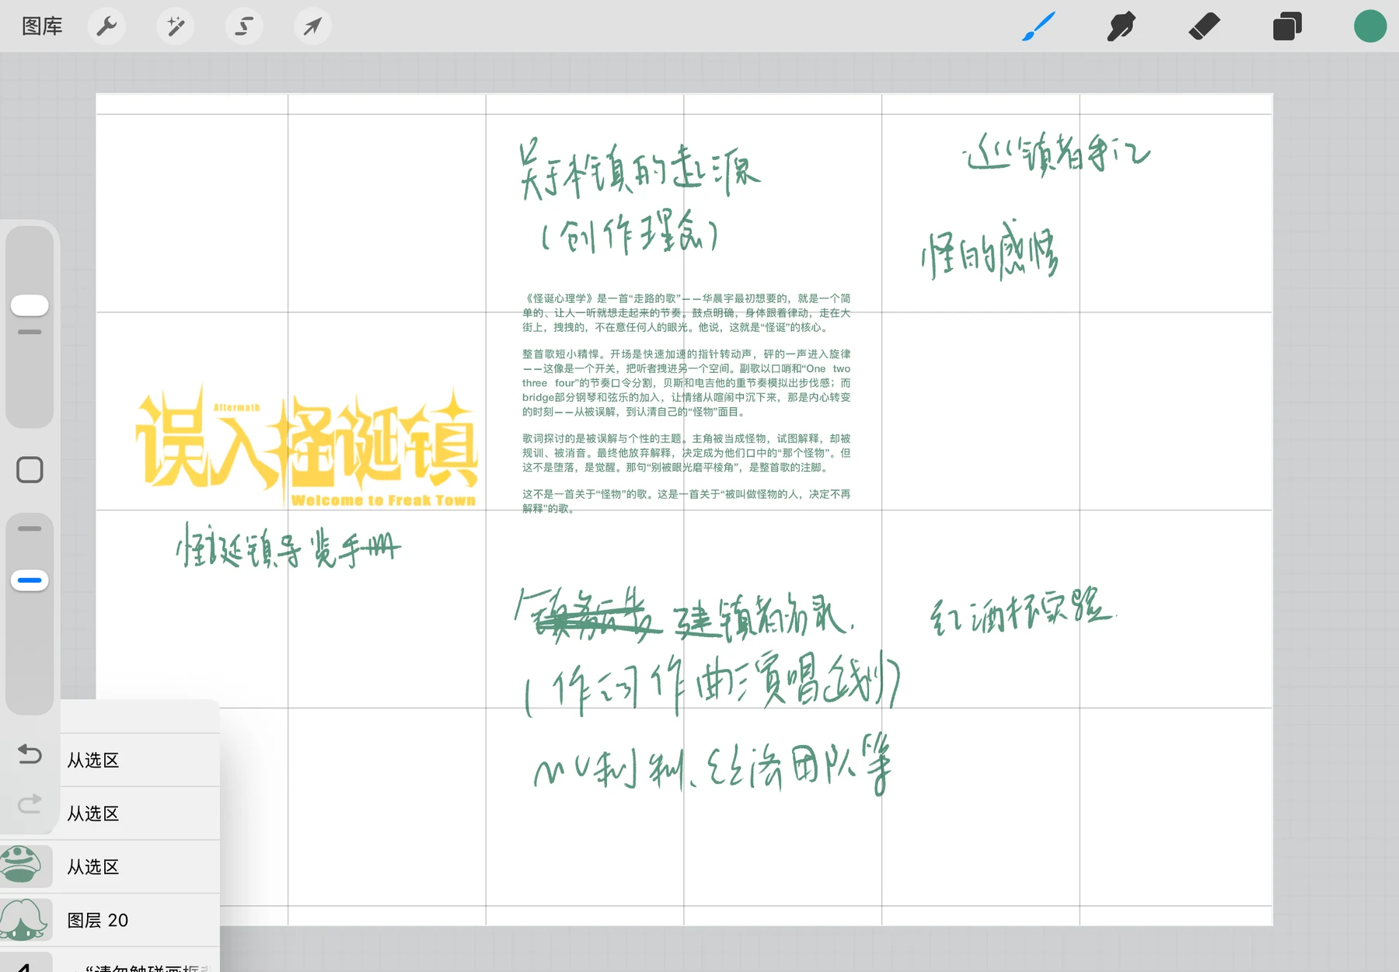Tap the mushroom thumbnail of the 从选区 layer
Screen dimensions: 1399x972
pos(25,866)
